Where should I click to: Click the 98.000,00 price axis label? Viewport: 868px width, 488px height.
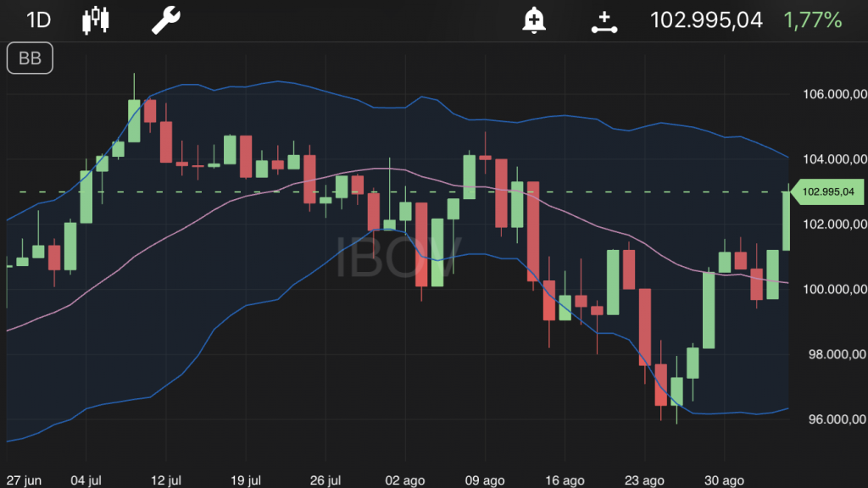pyautogui.click(x=837, y=354)
